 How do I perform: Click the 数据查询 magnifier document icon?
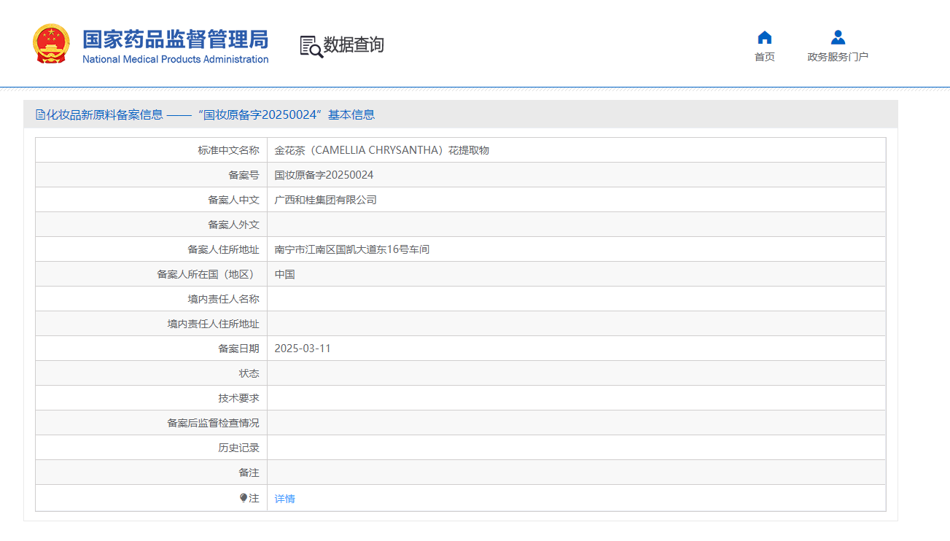(x=311, y=46)
